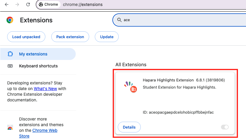Open Keyboard shortcuts page
The height and width of the screenshot is (139, 246).
pos(38,66)
